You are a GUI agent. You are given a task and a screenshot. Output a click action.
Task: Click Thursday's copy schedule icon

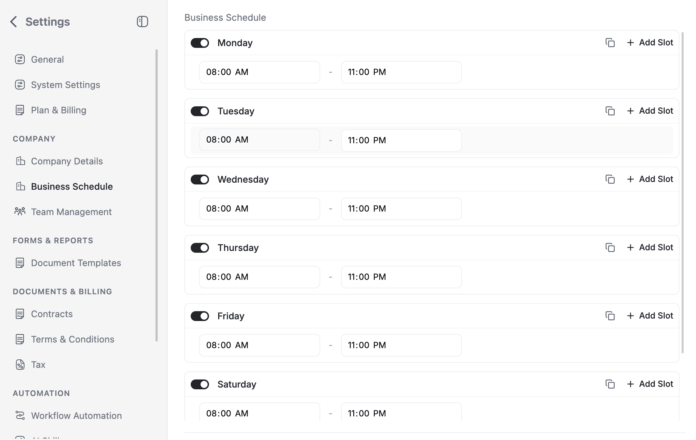[x=610, y=247]
